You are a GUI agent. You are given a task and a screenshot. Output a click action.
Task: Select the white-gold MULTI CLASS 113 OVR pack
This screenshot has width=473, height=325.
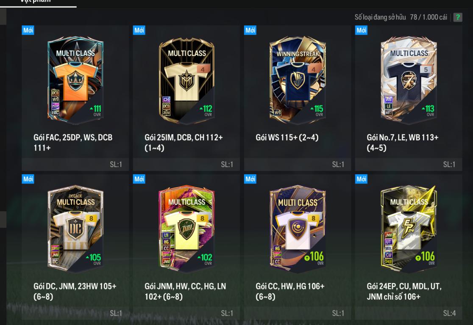tap(409, 80)
